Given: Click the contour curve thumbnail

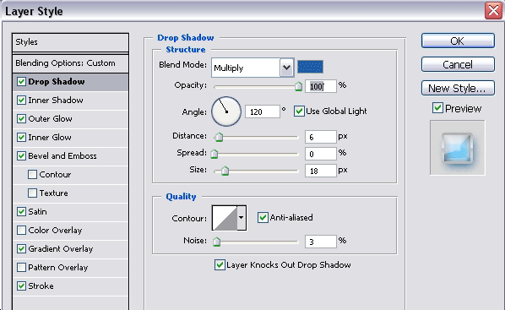Looking at the screenshot, I should [225, 218].
